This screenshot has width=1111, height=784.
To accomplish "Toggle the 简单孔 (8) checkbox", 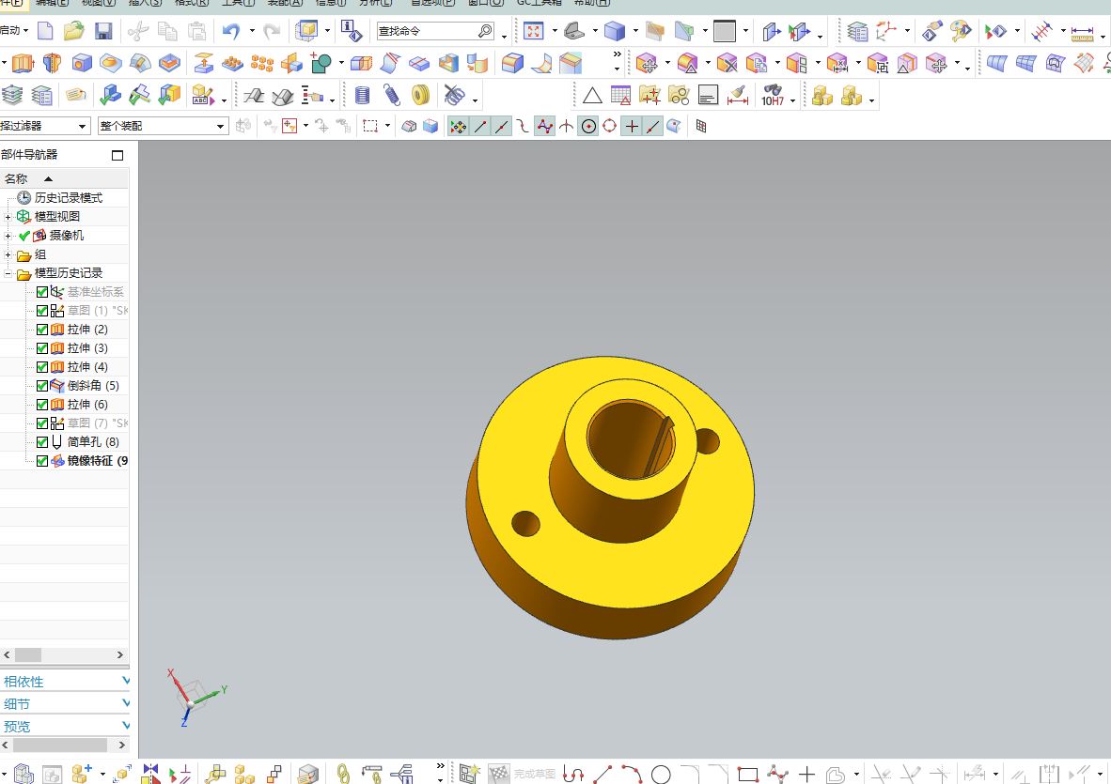I will click(x=41, y=441).
